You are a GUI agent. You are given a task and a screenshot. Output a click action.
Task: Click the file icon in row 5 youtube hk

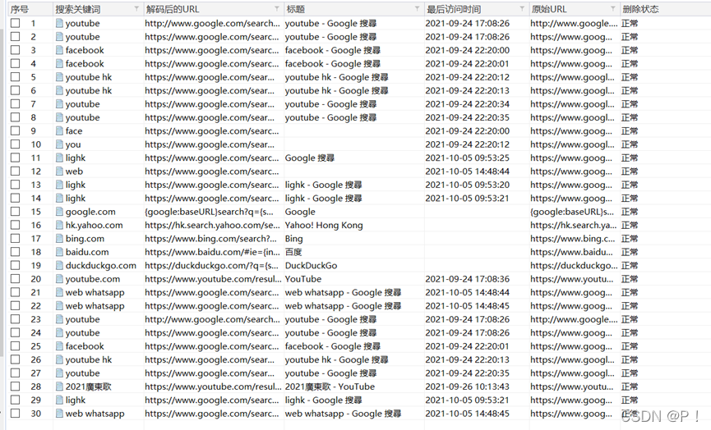click(x=59, y=77)
